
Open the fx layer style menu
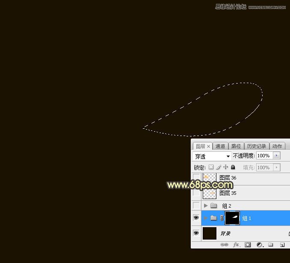click(x=236, y=245)
